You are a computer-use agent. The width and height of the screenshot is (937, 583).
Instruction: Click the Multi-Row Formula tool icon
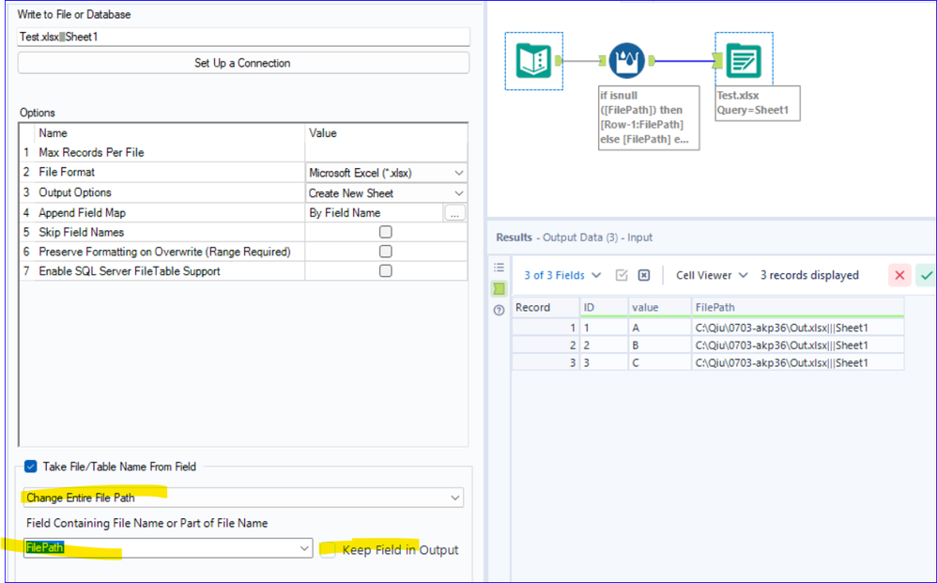click(627, 61)
